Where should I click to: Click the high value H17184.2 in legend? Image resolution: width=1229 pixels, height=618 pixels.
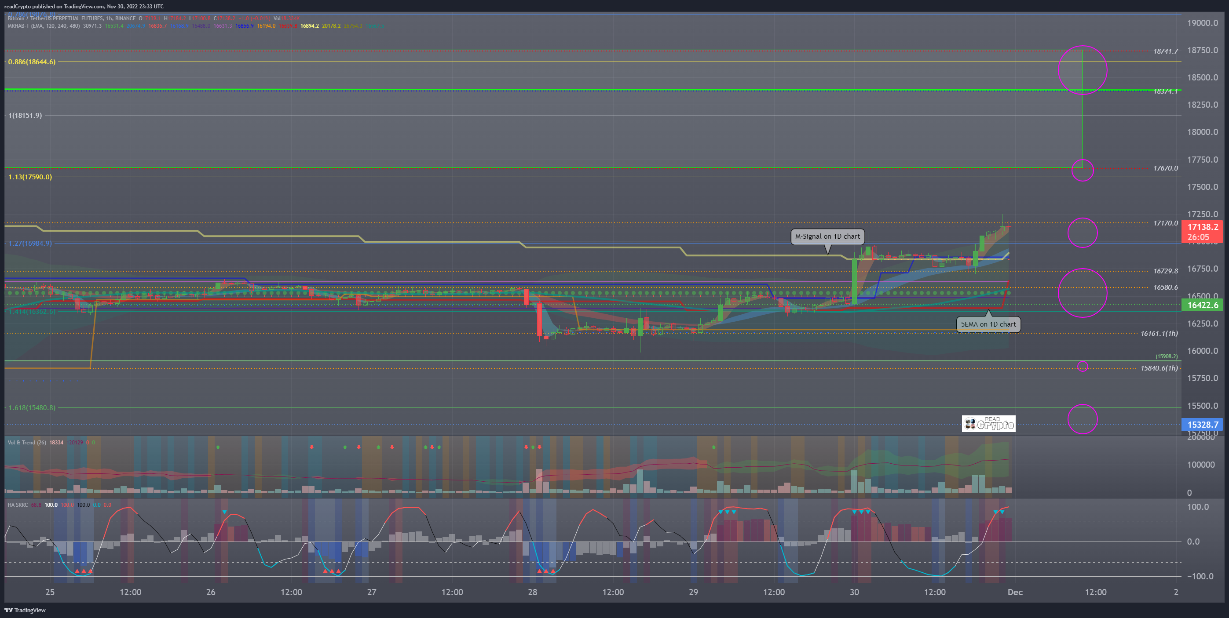[x=175, y=18]
